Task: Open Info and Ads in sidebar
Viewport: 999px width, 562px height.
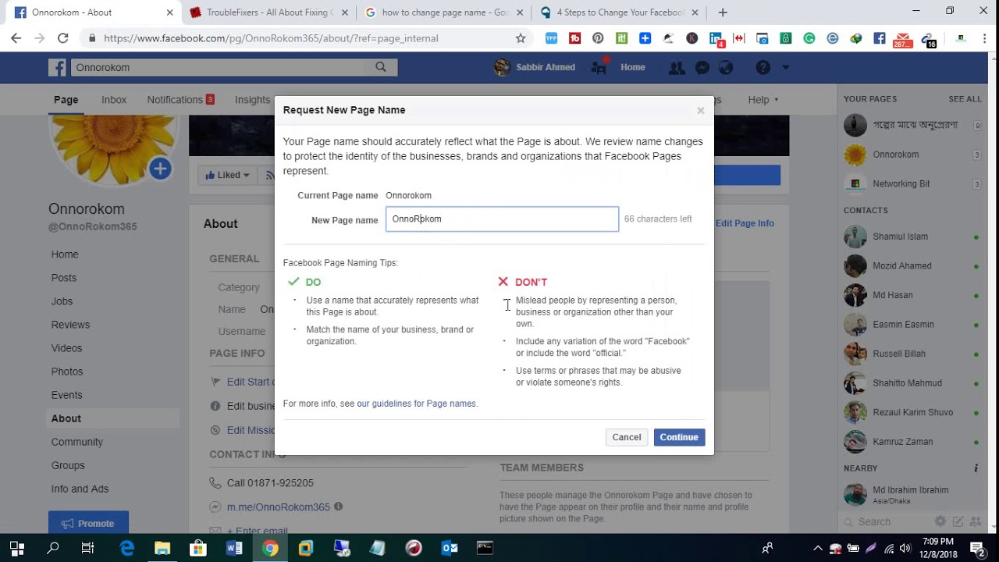Action: coord(80,489)
